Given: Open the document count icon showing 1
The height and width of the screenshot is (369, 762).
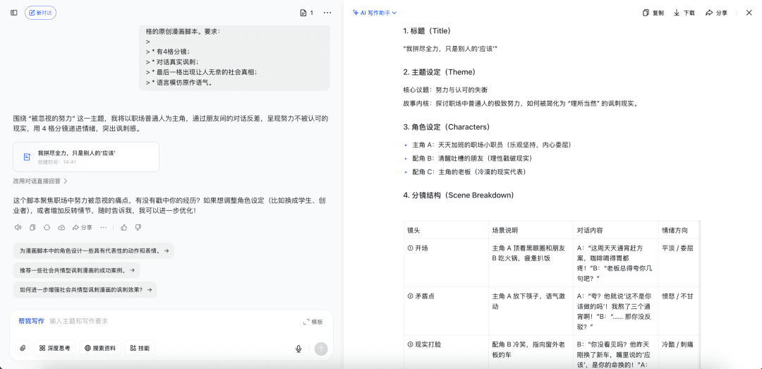Looking at the screenshot, I should 306,13.
